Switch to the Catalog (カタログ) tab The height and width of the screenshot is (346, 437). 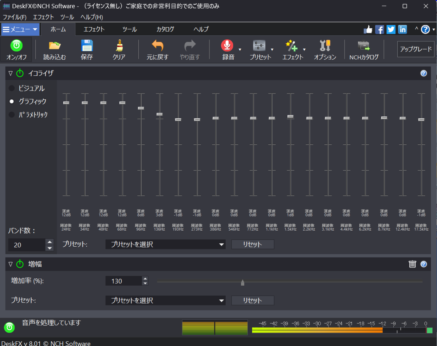click(165, 29)
